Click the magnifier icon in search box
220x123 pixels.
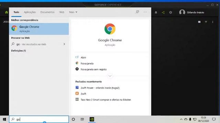click(x=13, y=119)
